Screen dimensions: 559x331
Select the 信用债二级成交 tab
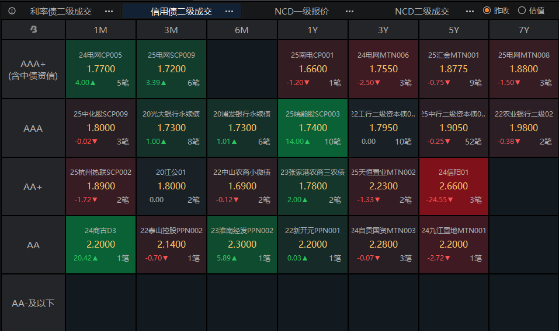click(181, 12)
